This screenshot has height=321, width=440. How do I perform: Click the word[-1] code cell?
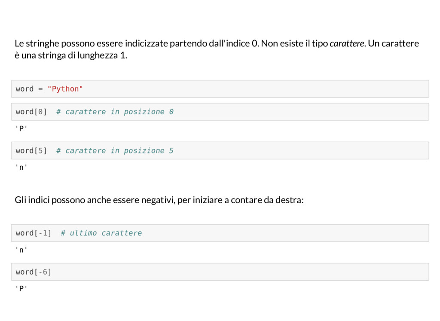[220, 233]
